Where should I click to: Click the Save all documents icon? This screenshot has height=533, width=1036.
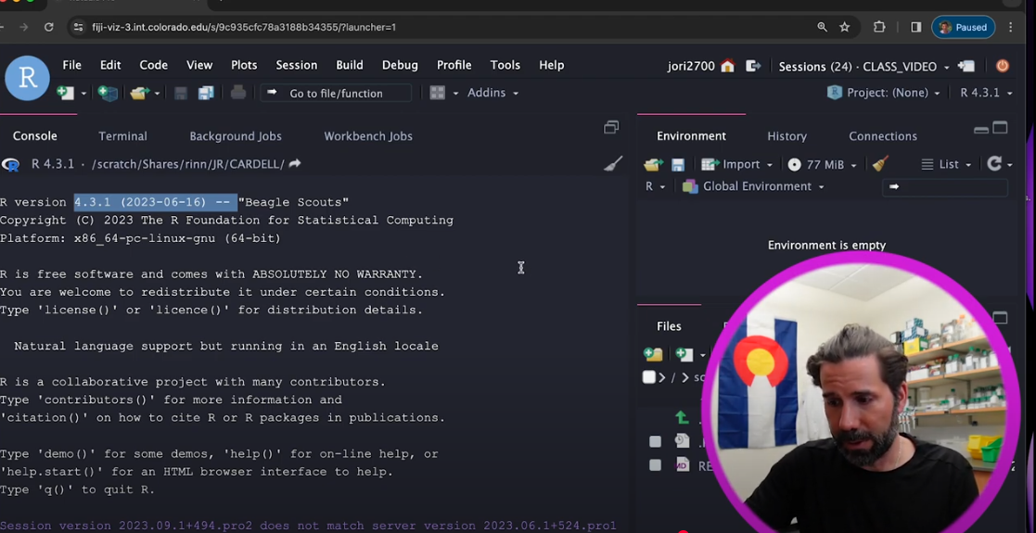[x=206, y=93]
